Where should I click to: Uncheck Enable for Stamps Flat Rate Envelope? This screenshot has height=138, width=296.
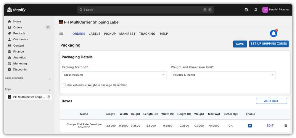pos(250,126)
